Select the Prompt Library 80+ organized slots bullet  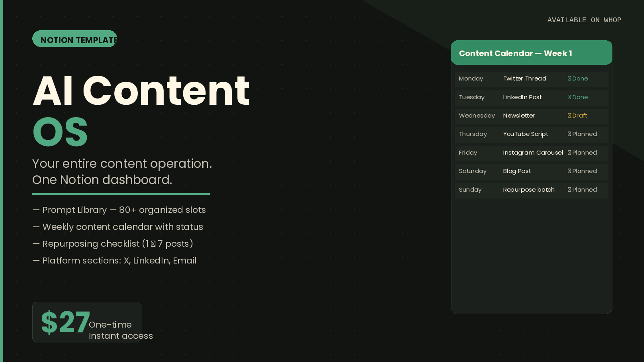point(119,210)
